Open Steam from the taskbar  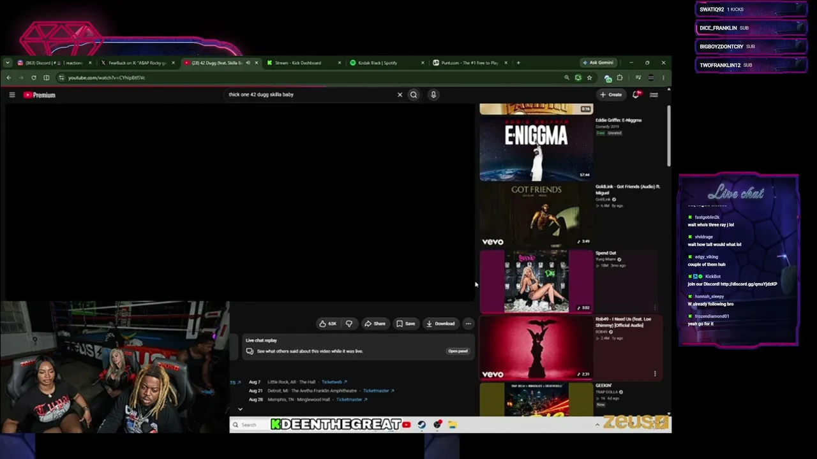click(x=422, y=425)
